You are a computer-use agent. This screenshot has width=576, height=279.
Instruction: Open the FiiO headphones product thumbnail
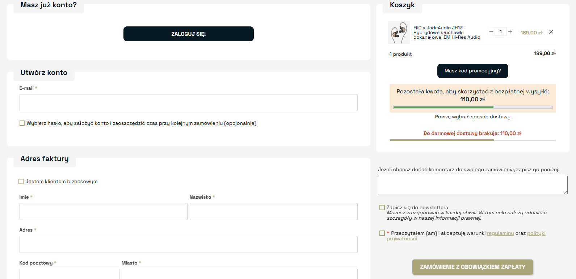[399, 33]
